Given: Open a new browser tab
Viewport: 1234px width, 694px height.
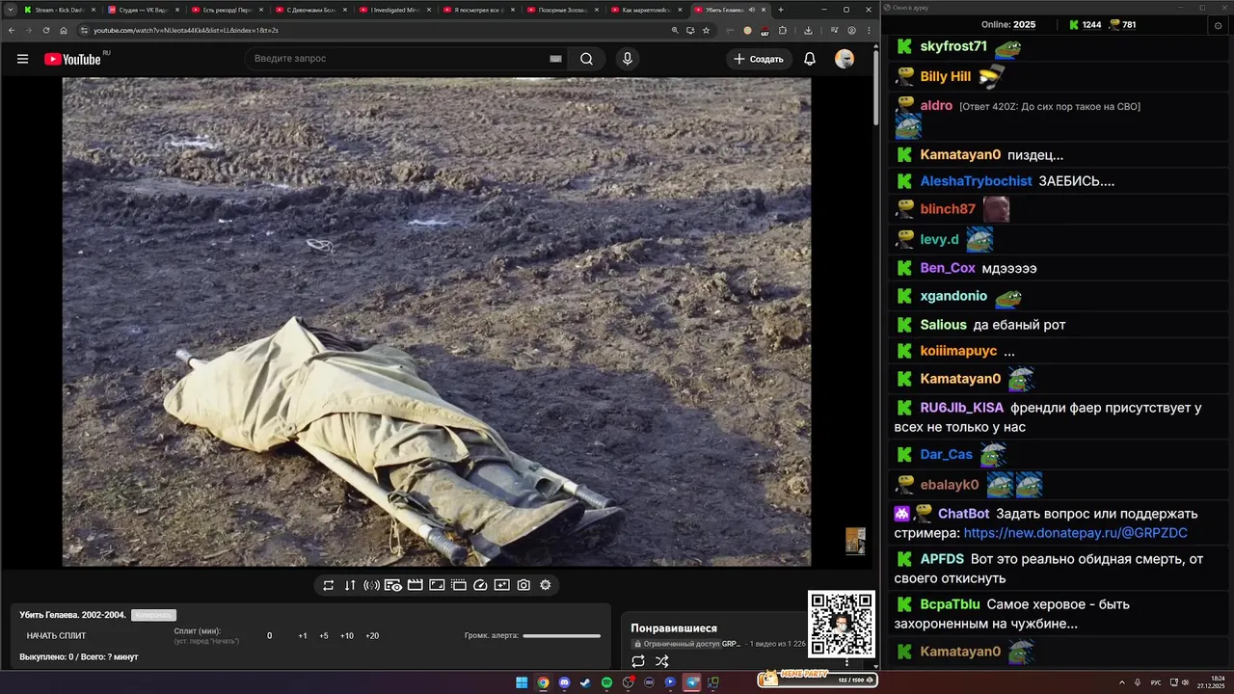Looking at the screenshot, I should pos(781,10).
